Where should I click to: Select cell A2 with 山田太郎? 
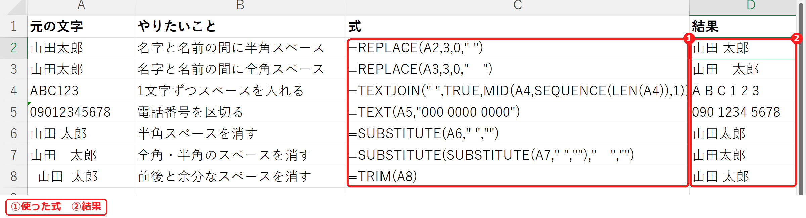[81, 48]
